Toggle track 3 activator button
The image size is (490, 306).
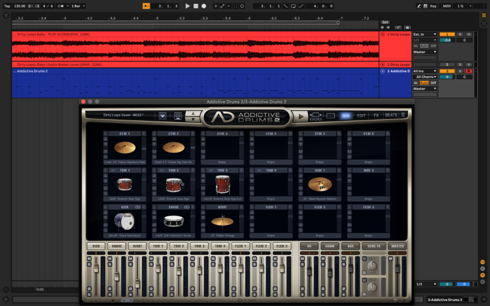(x=447, y=71)
